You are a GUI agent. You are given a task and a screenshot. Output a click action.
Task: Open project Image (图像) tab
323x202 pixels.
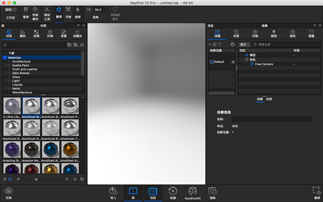point(311,34)
